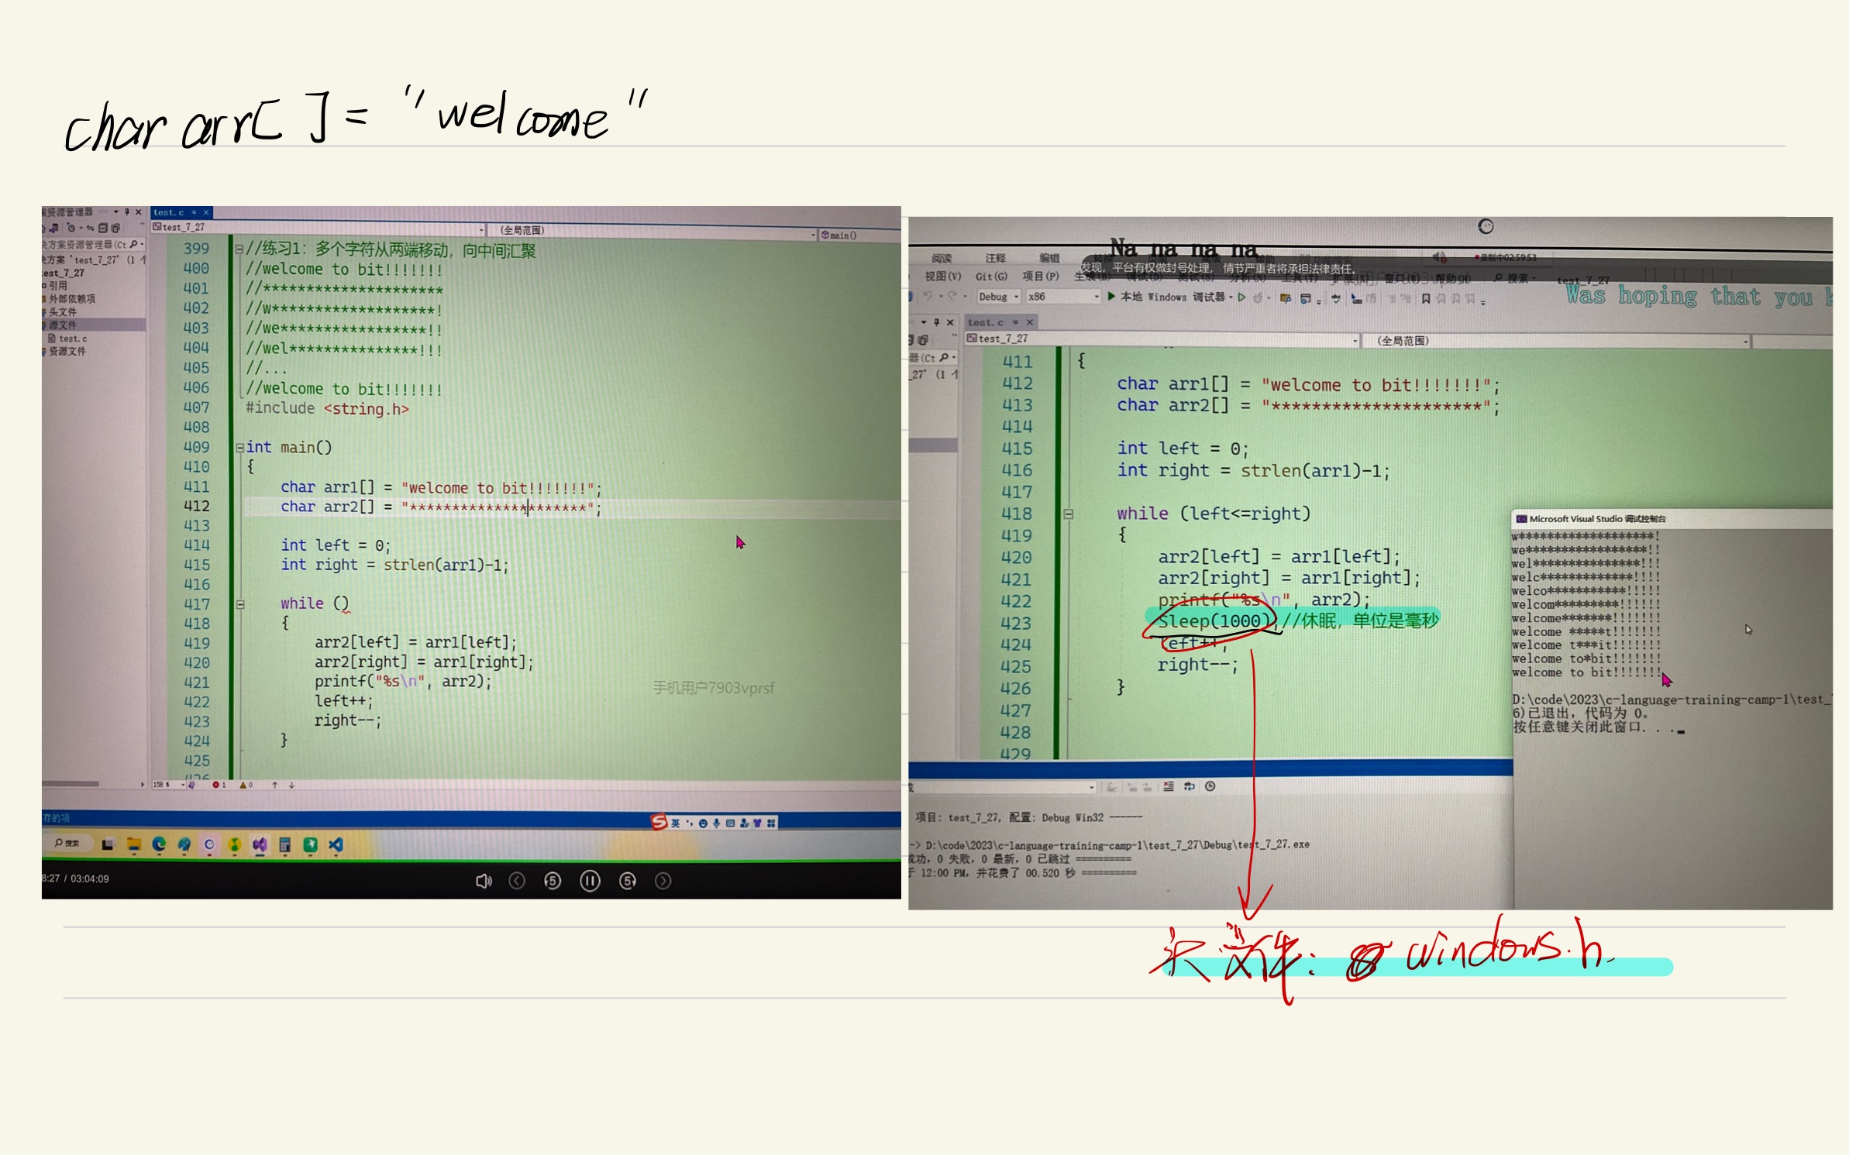This screenshot has width=1849, height=1155.
Task: Skip forward 5 seconds in the video
Action: coord(628,881)
